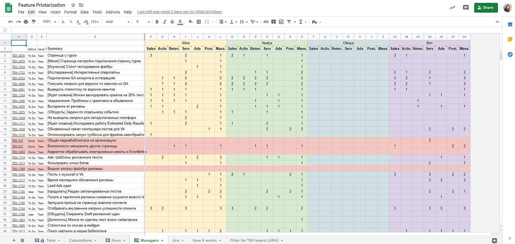This screenshot has height=244, width=515.
Task: Insert a link using the toolbar icon
Action: tap(265, 22)
